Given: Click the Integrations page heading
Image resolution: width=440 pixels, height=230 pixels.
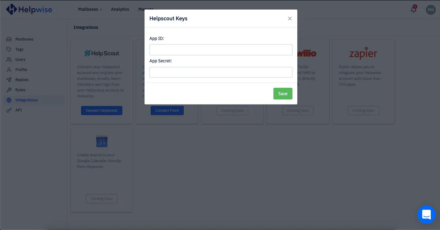Looking at the screenshot, I should 86,27.
